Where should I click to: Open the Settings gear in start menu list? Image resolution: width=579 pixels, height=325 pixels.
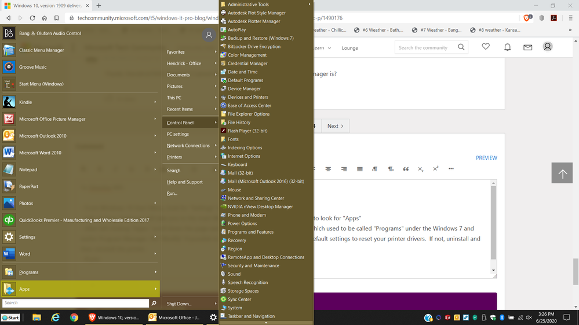point(9,237)
